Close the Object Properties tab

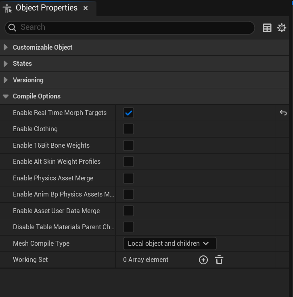(86, 8)
